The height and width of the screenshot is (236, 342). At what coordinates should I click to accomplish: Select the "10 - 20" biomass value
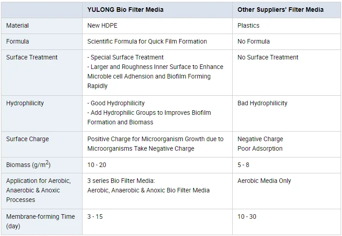click(x=97, y=165)
